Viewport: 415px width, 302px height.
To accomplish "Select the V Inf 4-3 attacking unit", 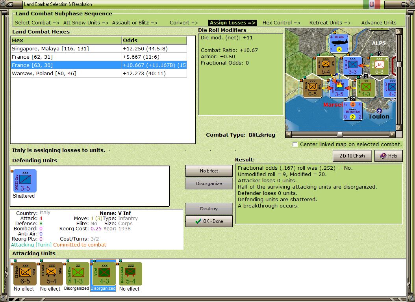I will (x=104, y=274).
